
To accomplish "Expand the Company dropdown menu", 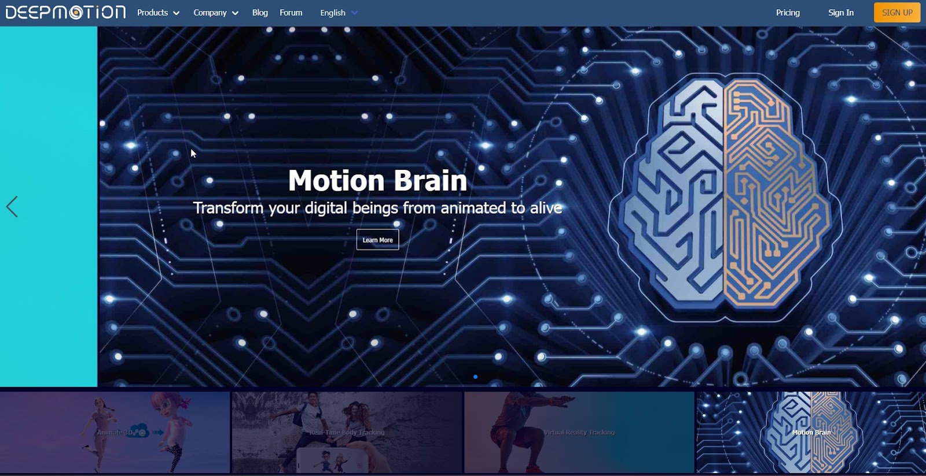I will click(216, 13).
